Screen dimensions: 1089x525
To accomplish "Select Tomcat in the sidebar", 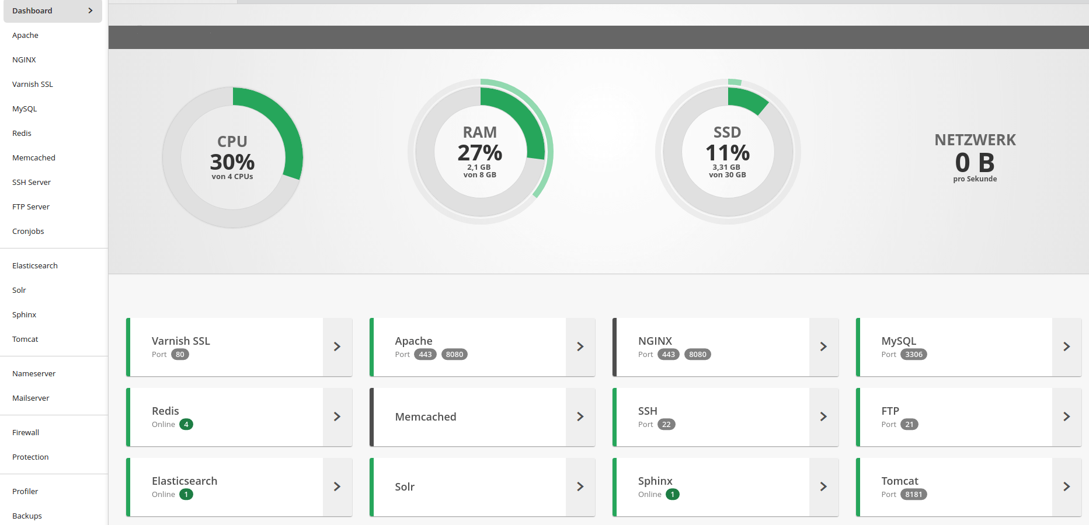I will pos(25,339).
